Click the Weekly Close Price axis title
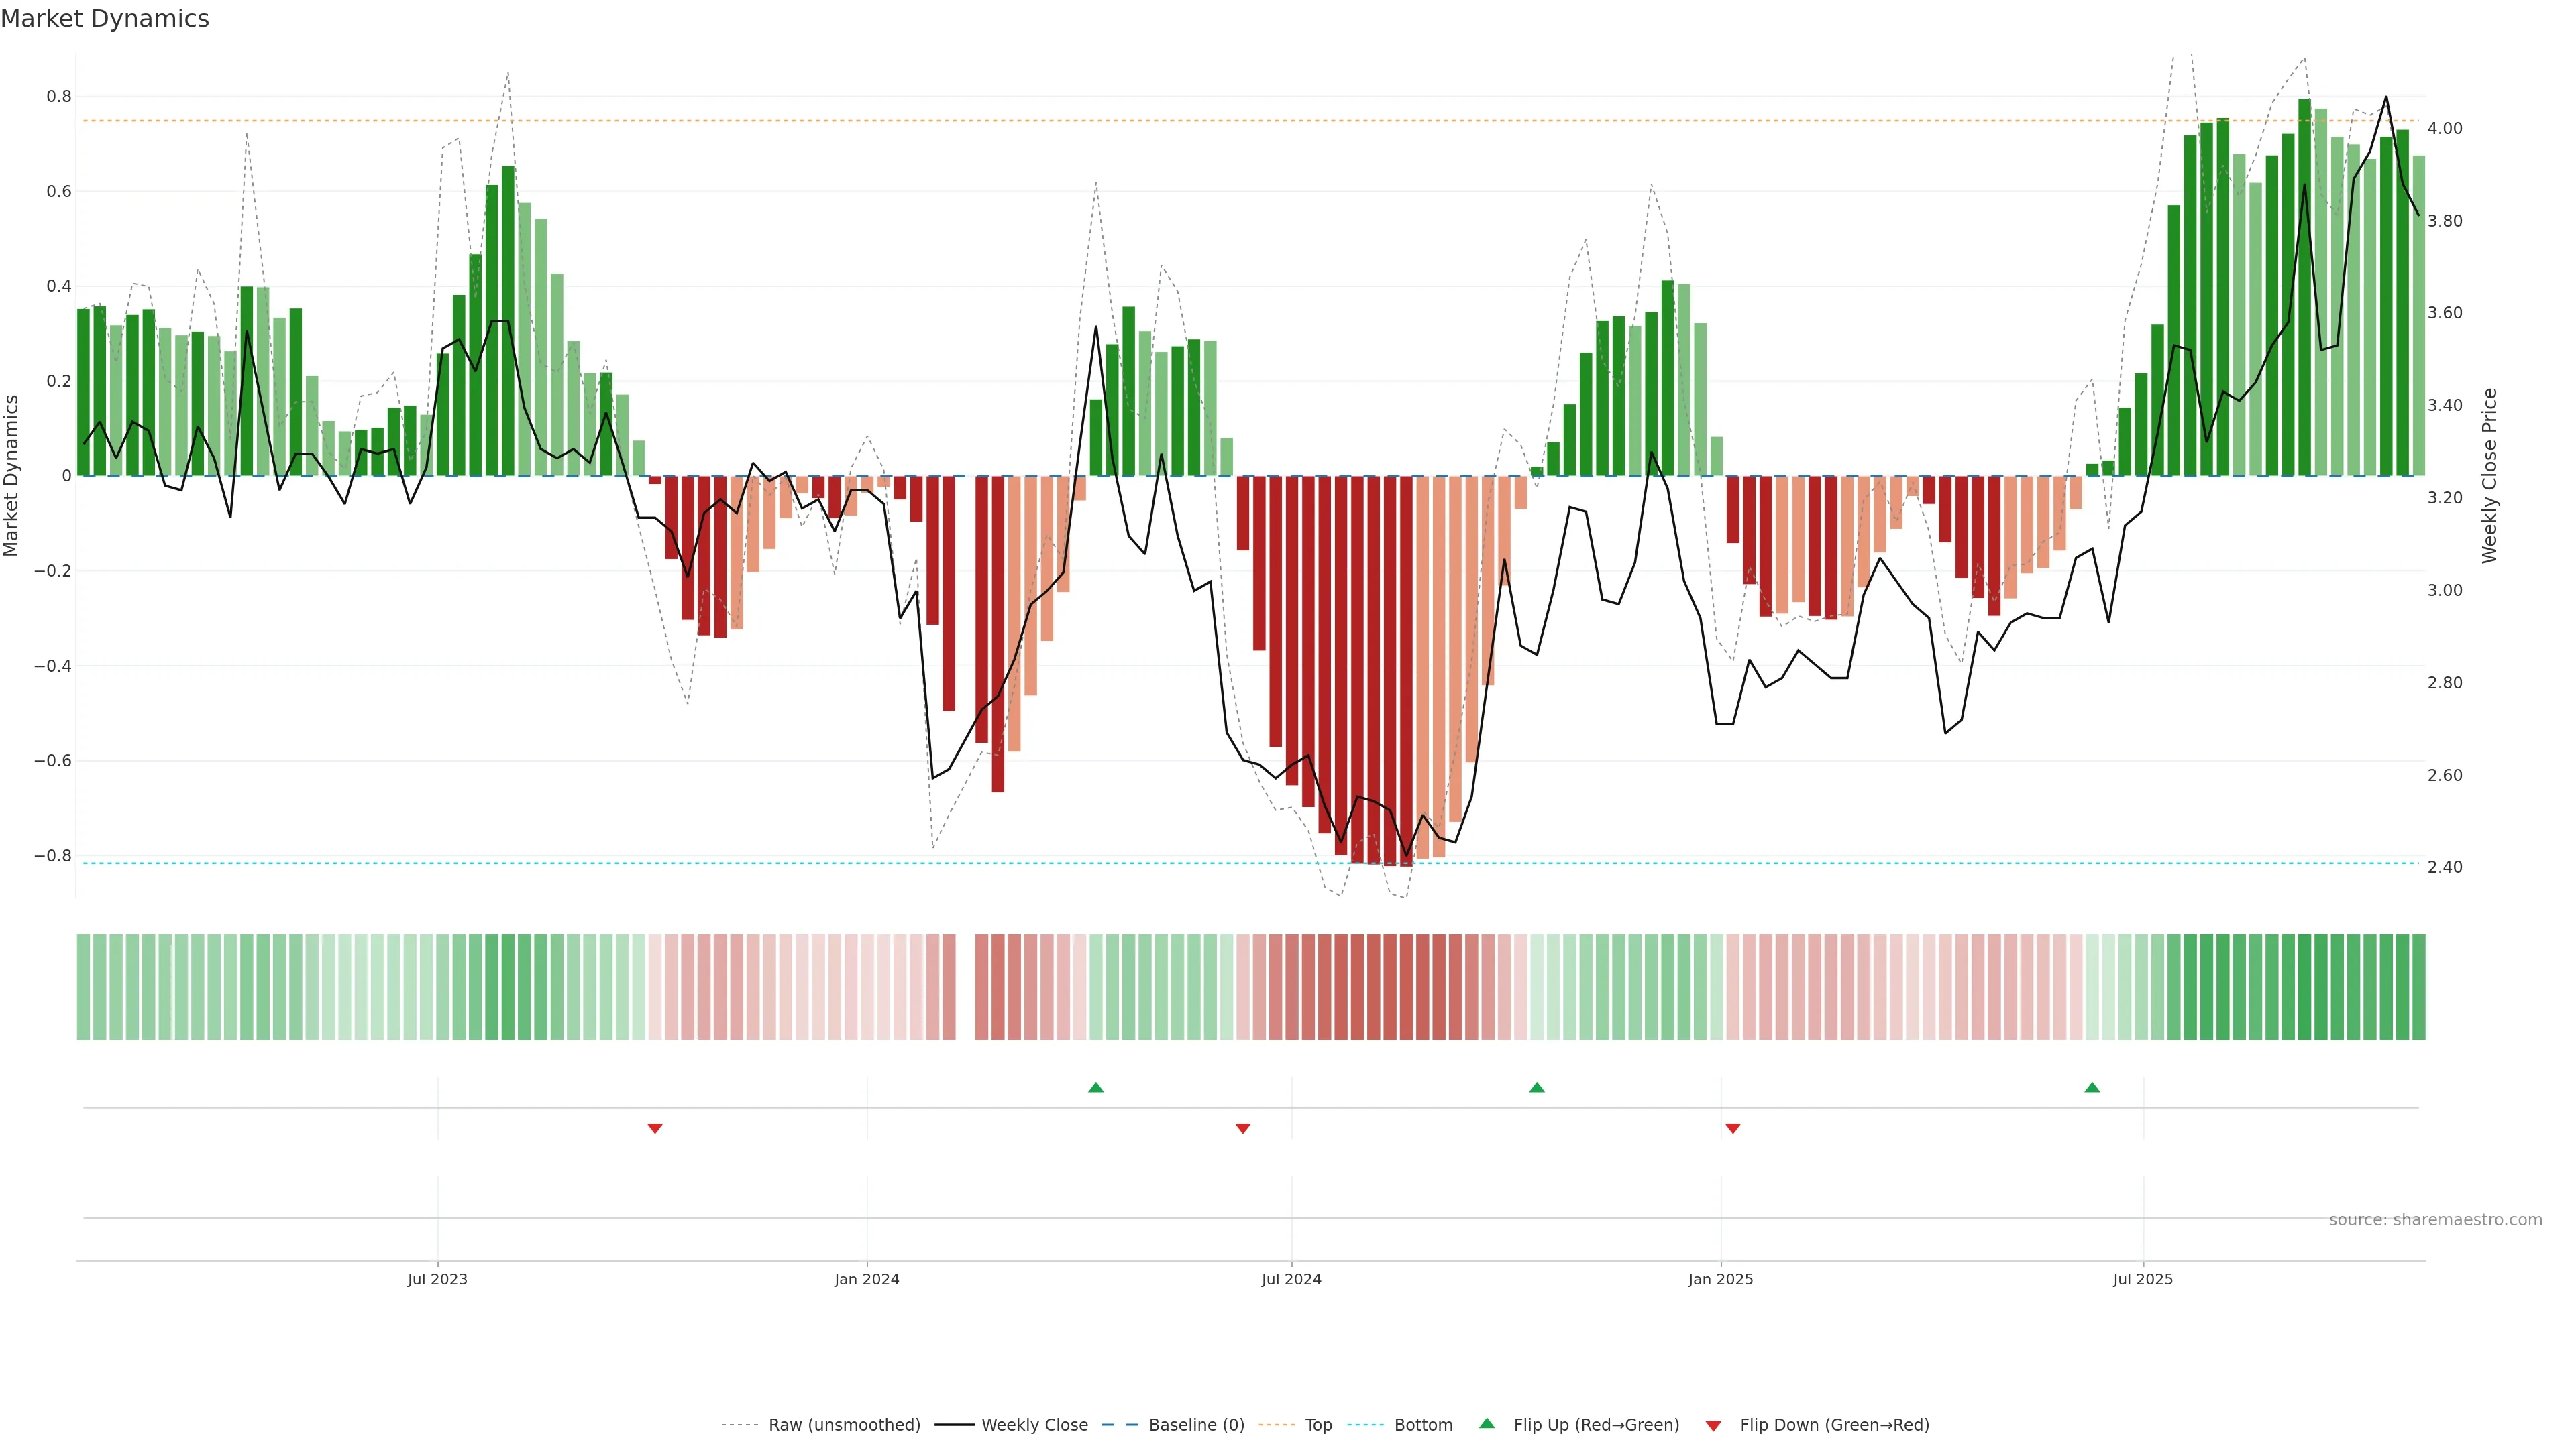This screenshot has height=1448, width=2576. (2489, 476)
